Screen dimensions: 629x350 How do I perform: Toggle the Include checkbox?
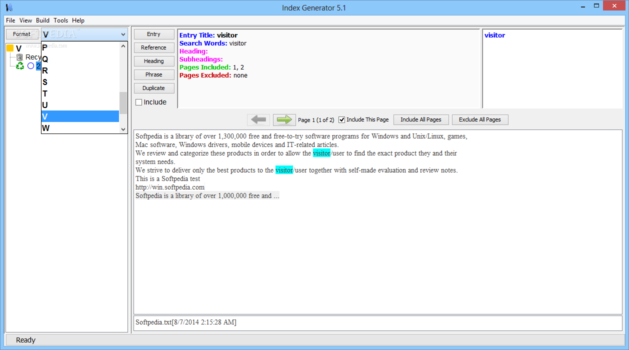pyautogui.click(x=139, y=102)
